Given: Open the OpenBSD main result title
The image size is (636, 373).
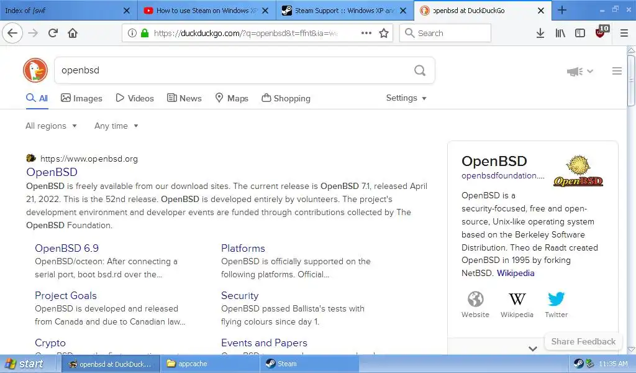Looking at the screenshot, I should pyautogui.click(x=52, y=172).
